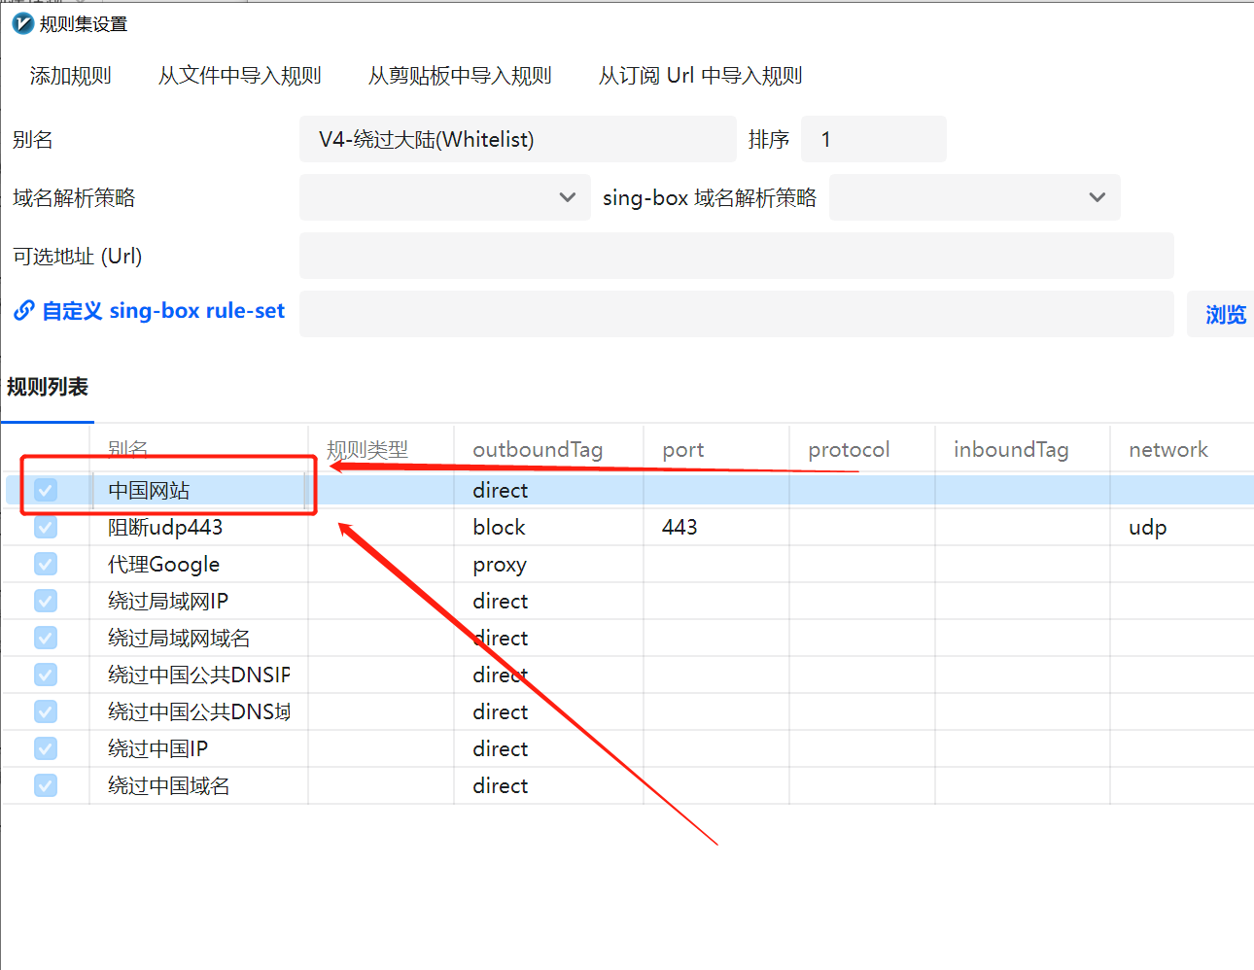The image size is (1254, 970).
Task: Open sing-box 域名解析策略 dropdown
Action: coord(974,197)
